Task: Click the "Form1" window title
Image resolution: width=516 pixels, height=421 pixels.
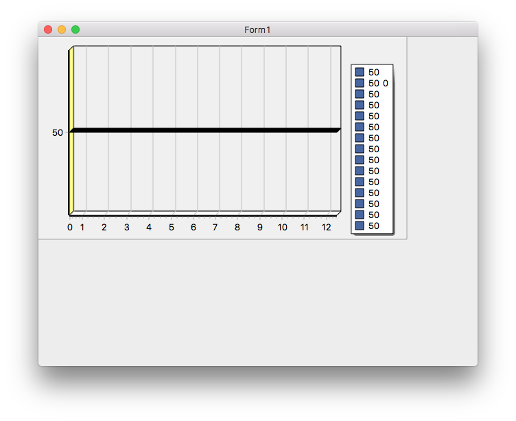Action: 257,30
